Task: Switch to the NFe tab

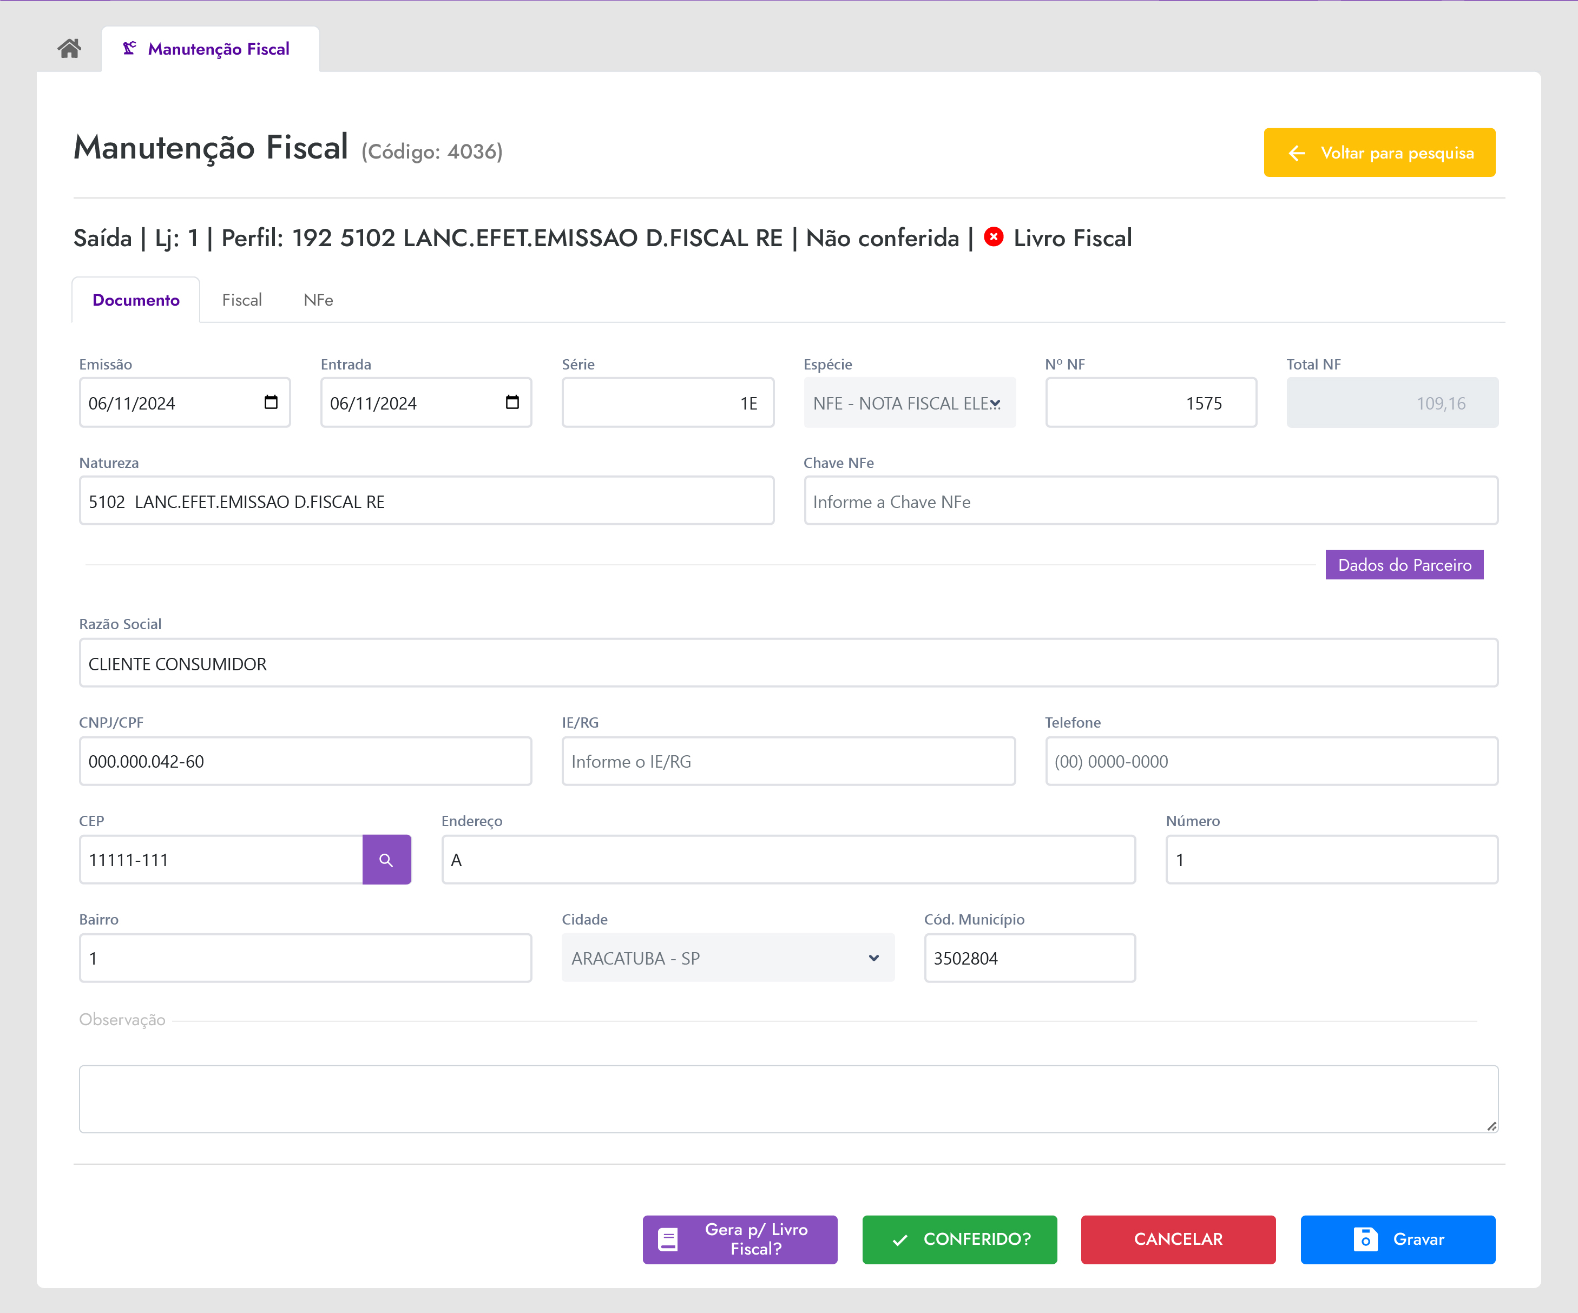Action: (x=318, y=300)
